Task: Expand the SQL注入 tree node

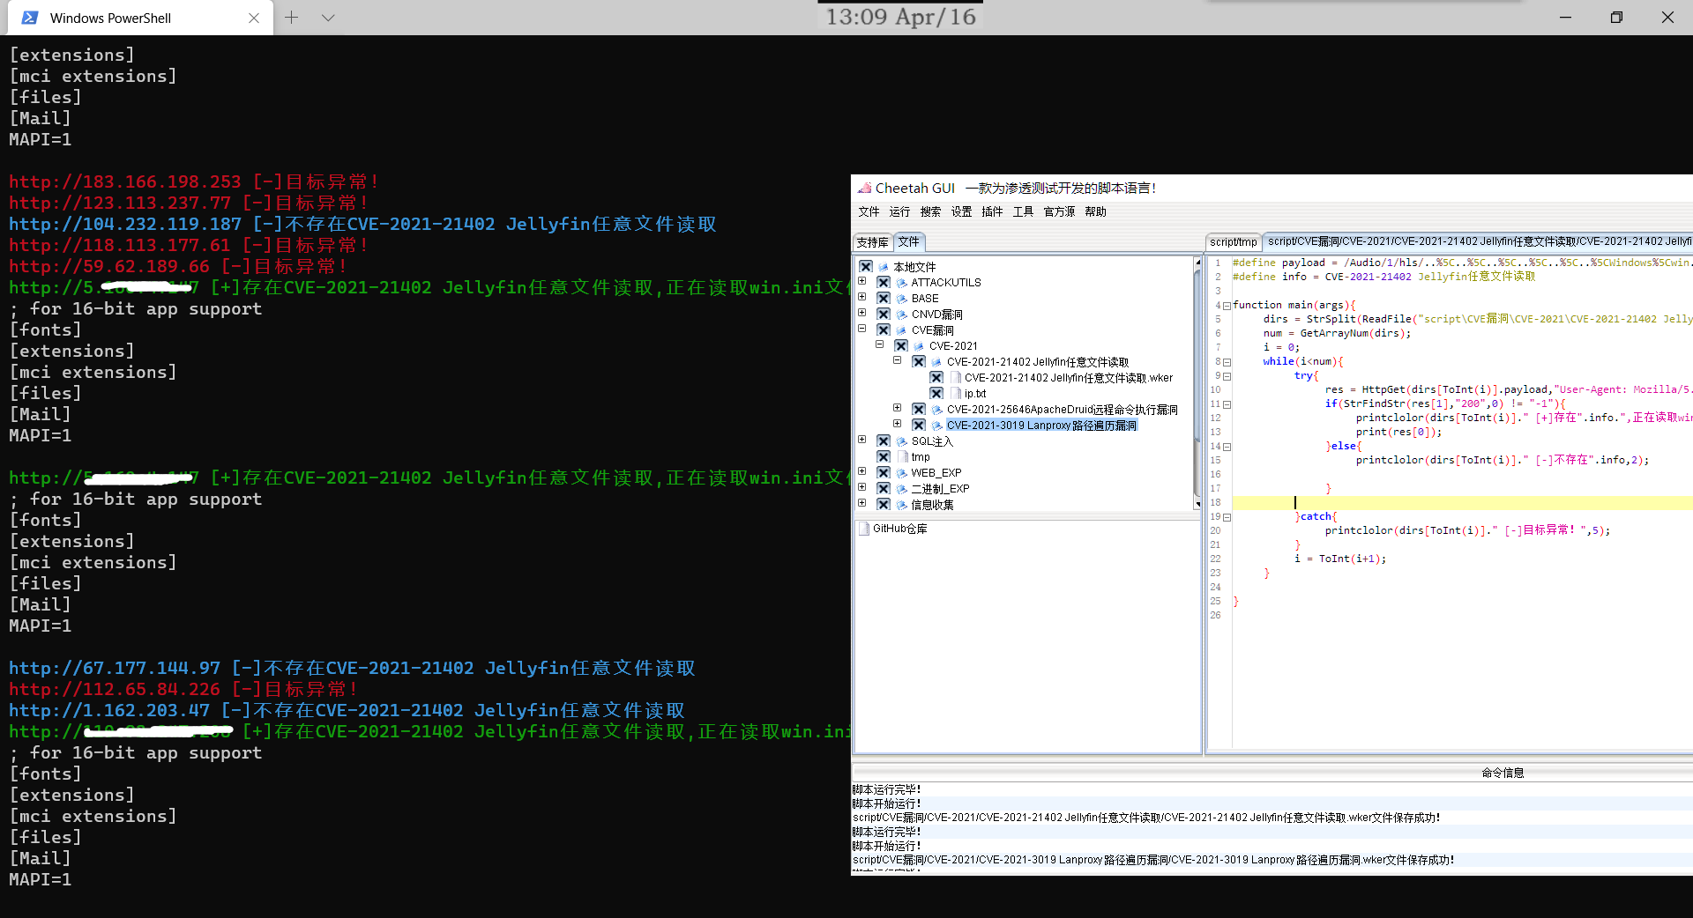Action: [x=862, y=440]
